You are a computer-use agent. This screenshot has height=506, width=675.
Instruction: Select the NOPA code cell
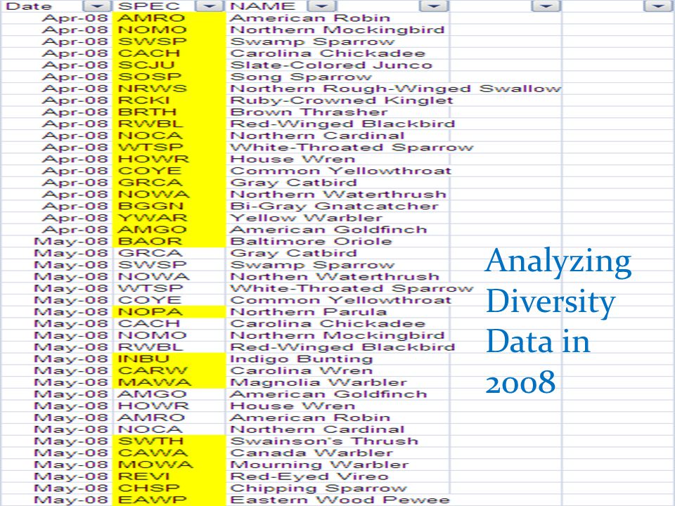pos(169,312)
